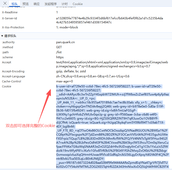Click the Accept-Encoding header name

[13, 71]
